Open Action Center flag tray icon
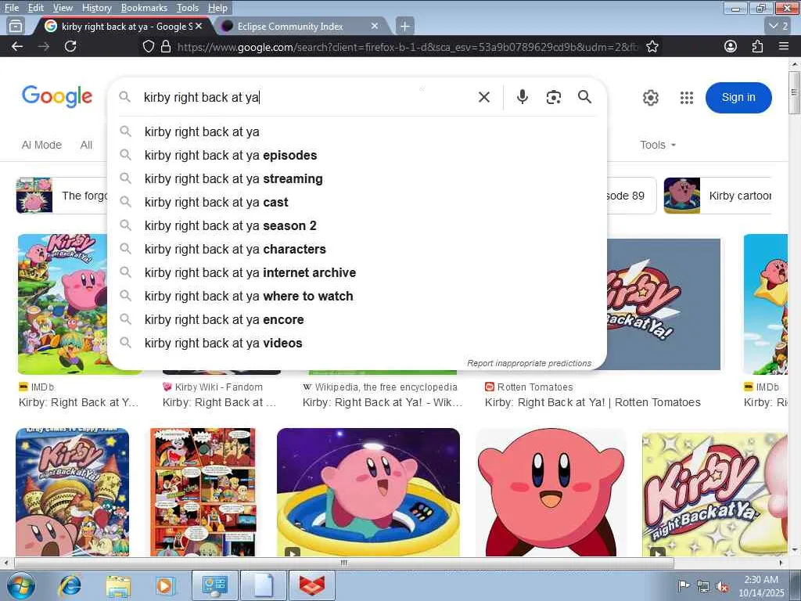801x601 pixels. [684, 586]
